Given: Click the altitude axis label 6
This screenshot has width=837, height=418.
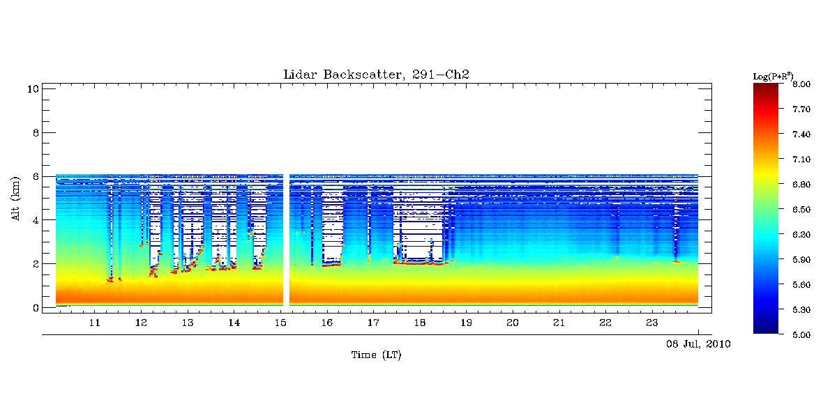Looking at the screenshot, I should 34,176.
